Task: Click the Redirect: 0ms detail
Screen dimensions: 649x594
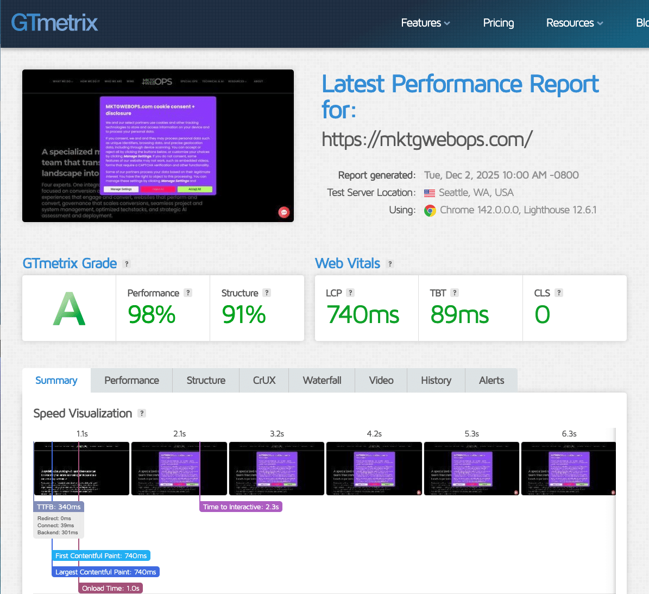Action: click(54, 518)
